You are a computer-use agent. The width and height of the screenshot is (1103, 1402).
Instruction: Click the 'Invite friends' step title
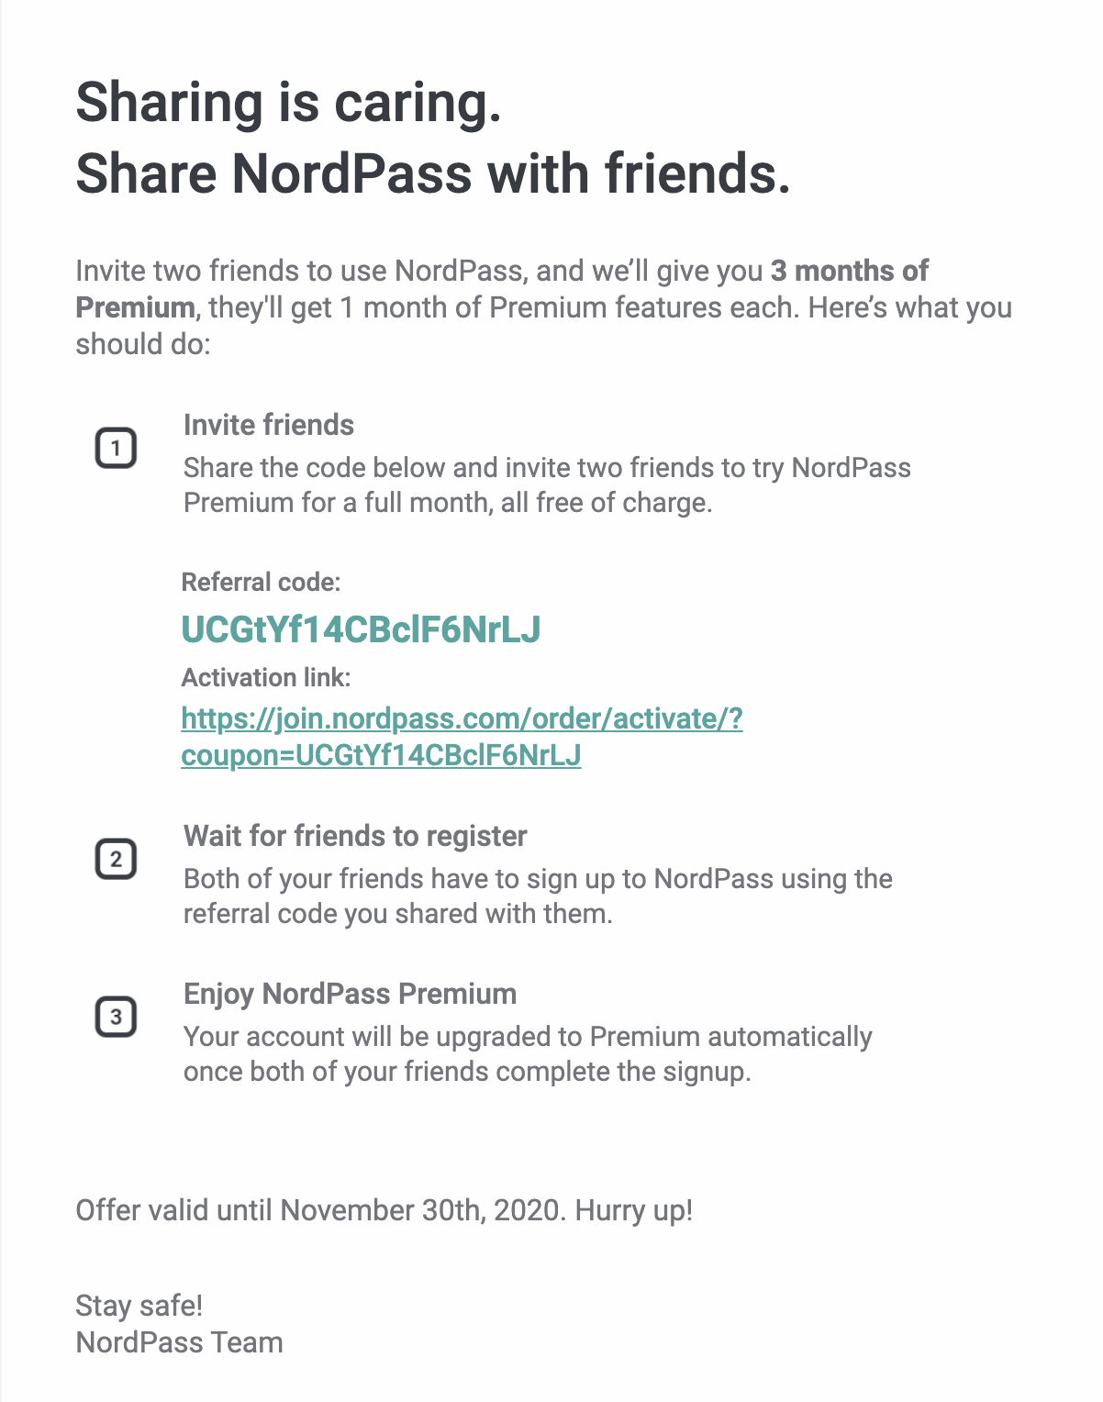coord(268,425)
